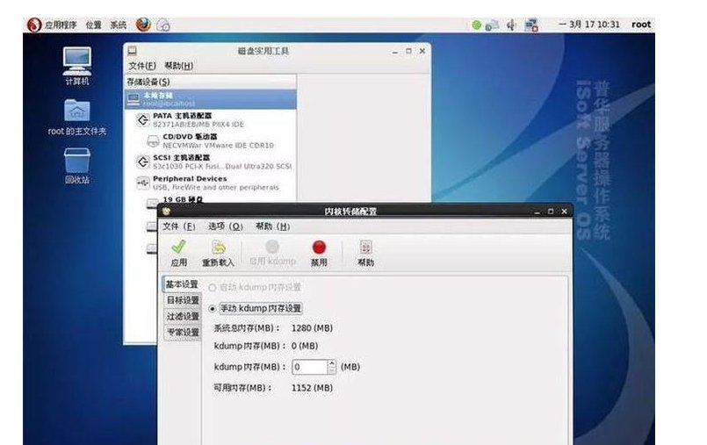Click the 帮助 help toolbar icon

pos(365,247)
